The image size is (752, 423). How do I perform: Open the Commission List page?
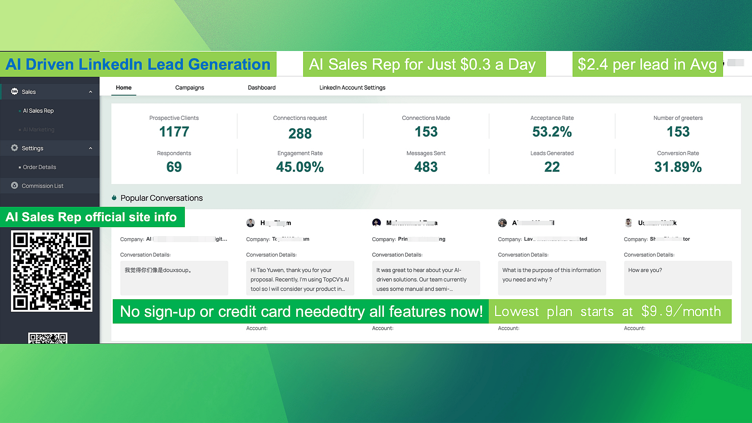[42, 186]
